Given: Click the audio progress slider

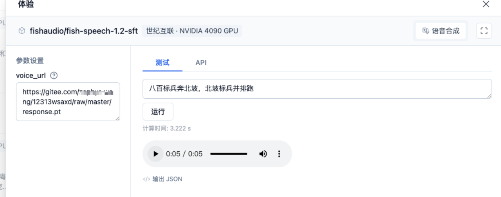Looking at the screenshot, I should (229, 154).
